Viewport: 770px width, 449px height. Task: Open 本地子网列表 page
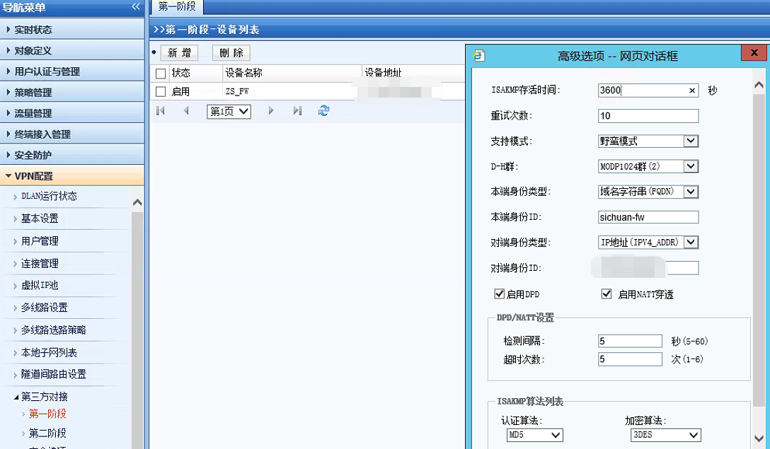tap(49, 353)
